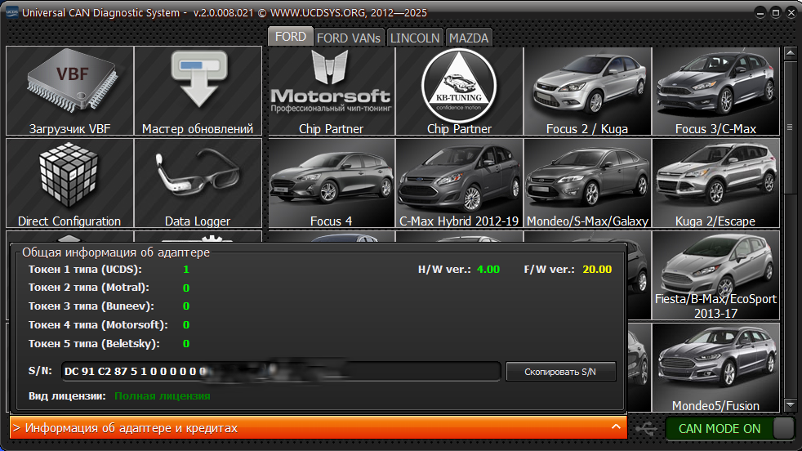Viewport: 802px width, 451px height.
Task: Open KB-Tuning Chip Partner tile
Action: click(459, 92)
